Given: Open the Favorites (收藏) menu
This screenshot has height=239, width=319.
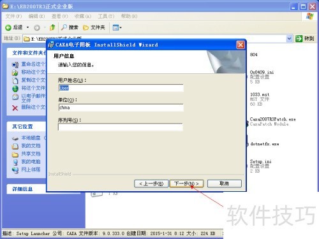Looking at the screenshot, I should tap(83, 16).
